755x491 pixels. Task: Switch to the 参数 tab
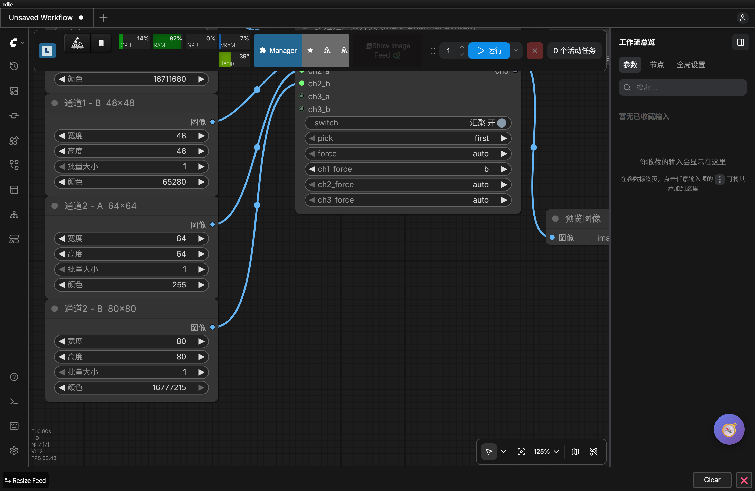(630, 65)
